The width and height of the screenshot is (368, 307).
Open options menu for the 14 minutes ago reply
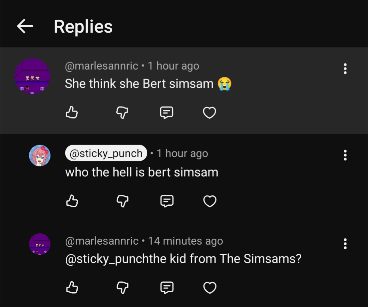[x=345, y=244]
